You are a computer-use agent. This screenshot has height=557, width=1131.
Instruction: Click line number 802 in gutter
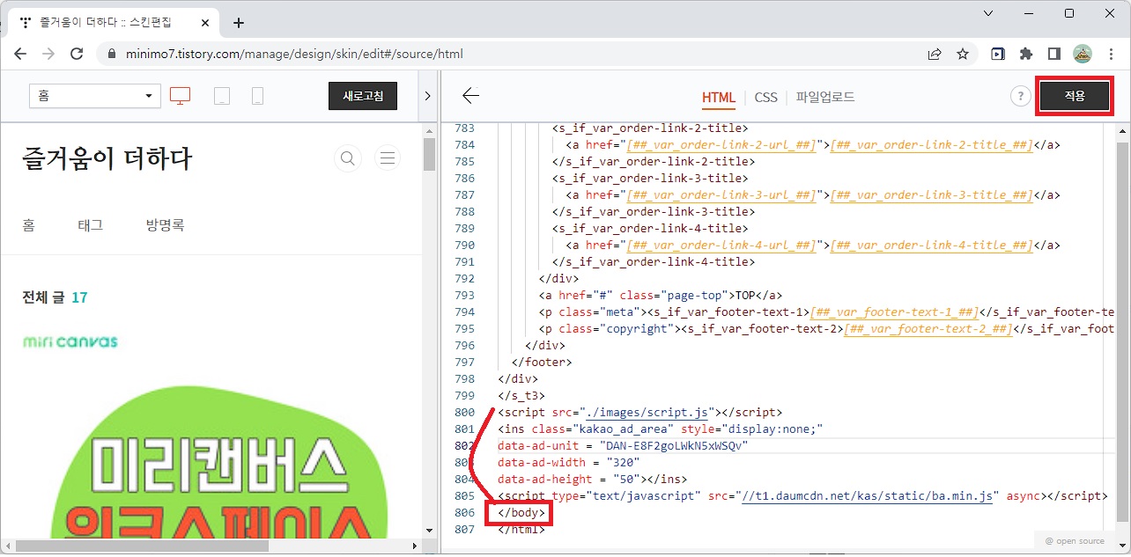(x=464, y=445)
